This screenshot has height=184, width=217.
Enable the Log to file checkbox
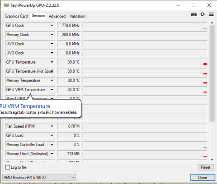(8, 167)
